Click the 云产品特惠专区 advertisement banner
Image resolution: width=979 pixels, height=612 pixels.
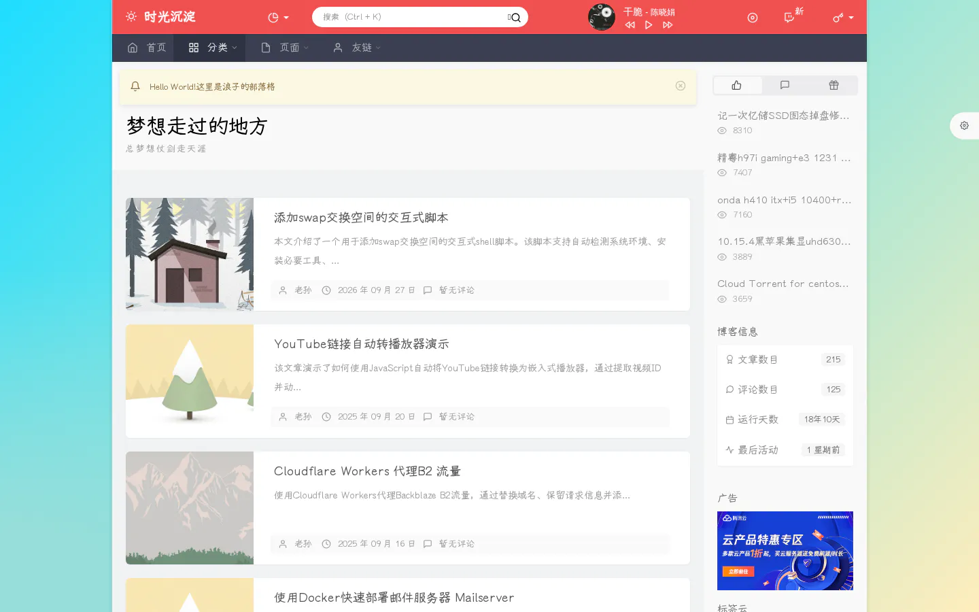(x=785, y=551)
